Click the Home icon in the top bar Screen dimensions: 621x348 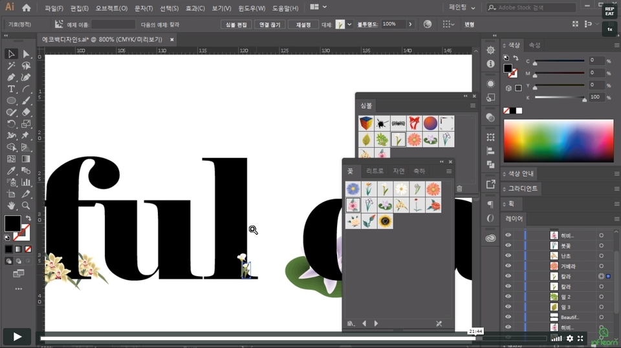point(27,8)
